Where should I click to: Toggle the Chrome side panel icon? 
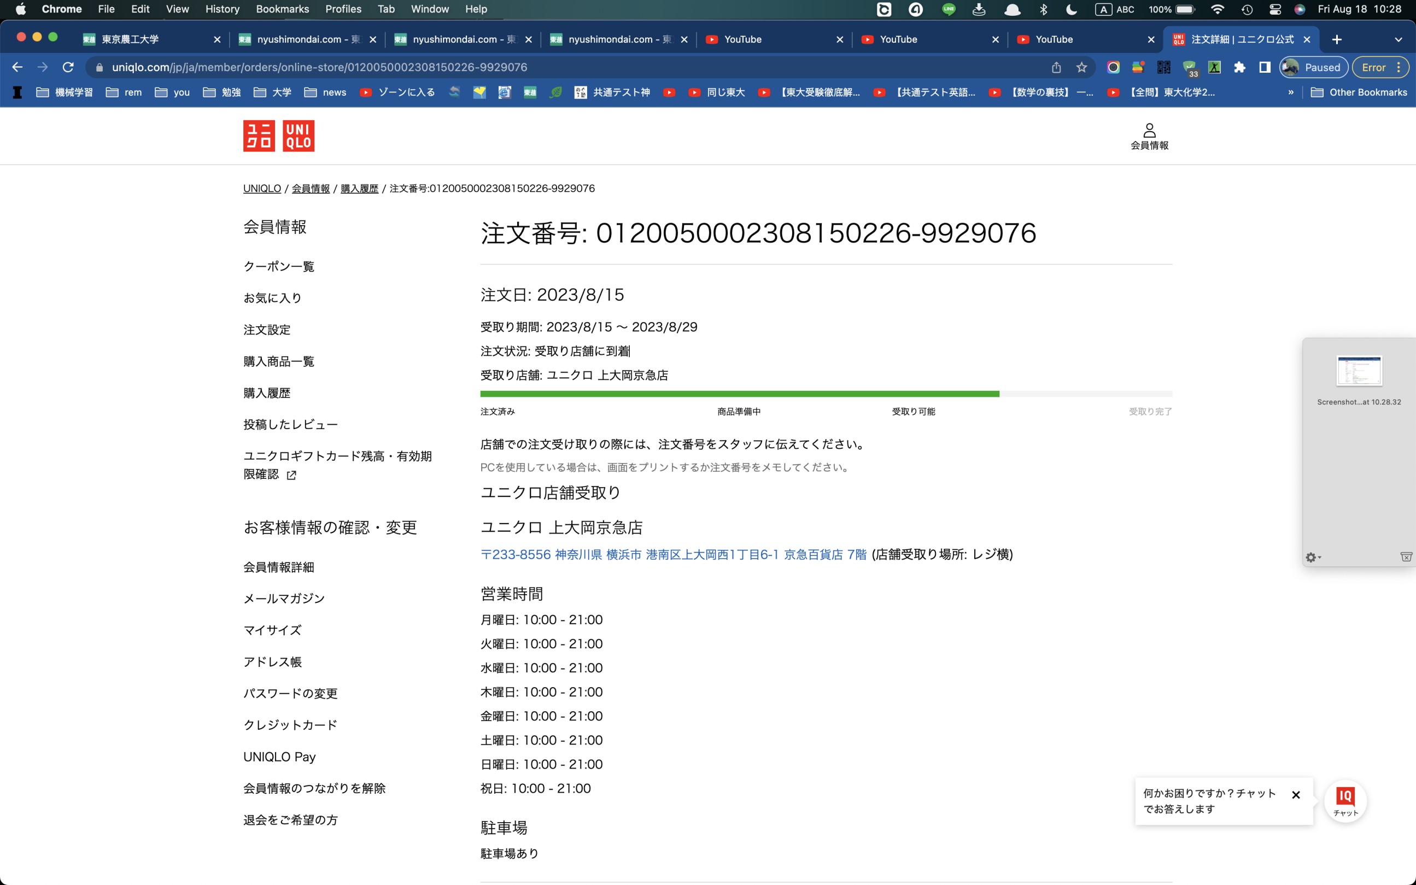(1265, 67)
